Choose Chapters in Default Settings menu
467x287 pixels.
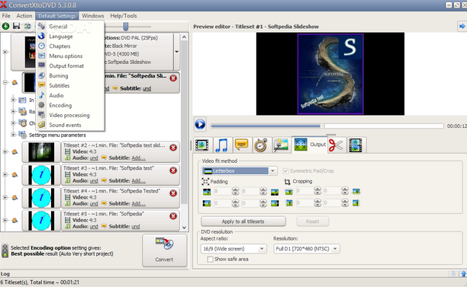70,46
